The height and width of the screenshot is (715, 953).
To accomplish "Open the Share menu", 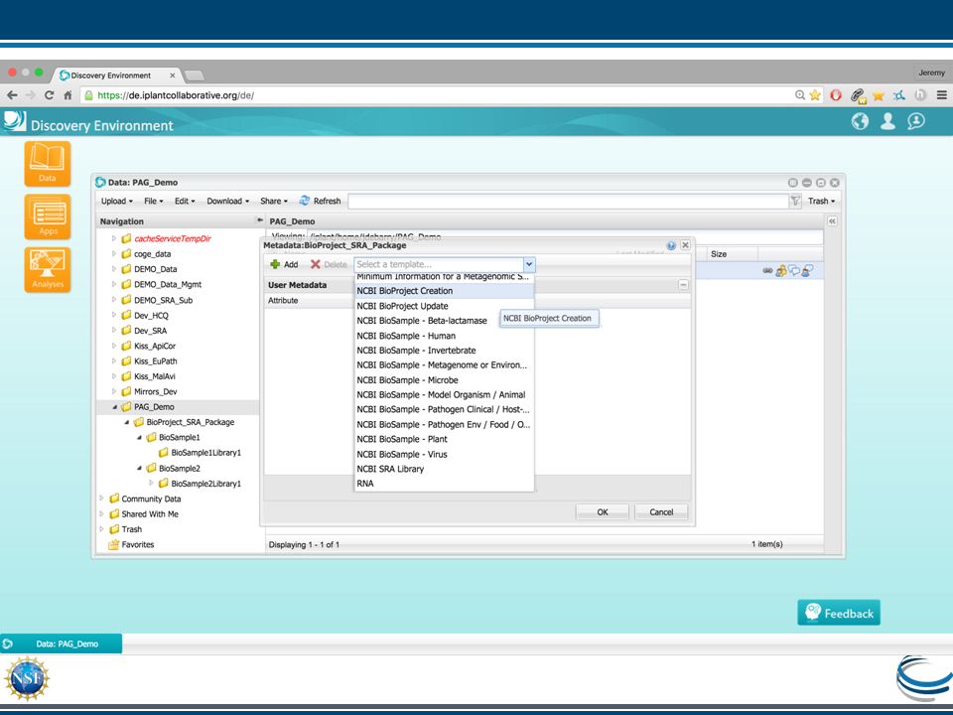I will coord(274,201).
